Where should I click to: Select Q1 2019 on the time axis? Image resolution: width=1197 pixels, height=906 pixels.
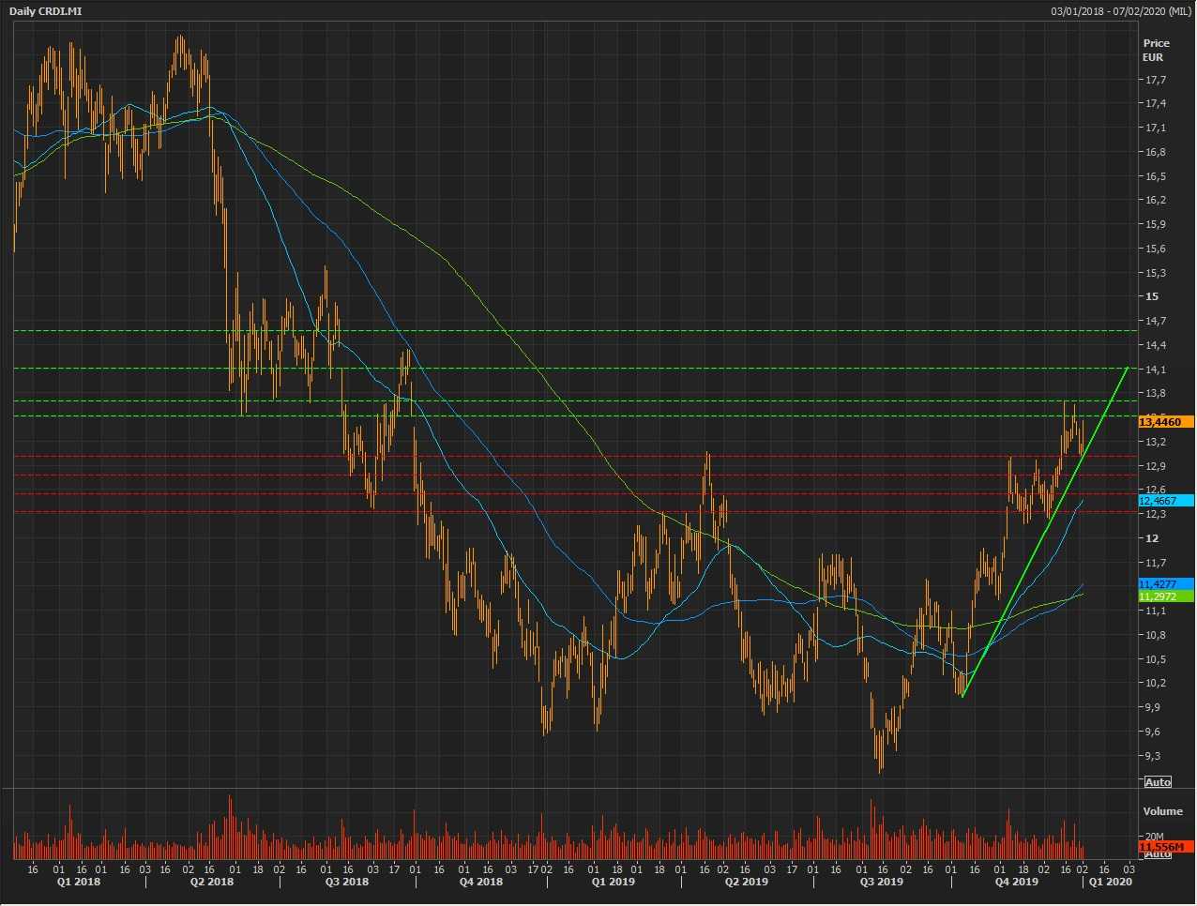click(614, 882)
